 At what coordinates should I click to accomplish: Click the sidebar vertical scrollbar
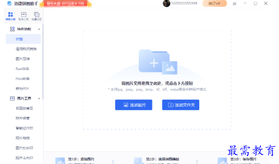click(x=43, y=62)
